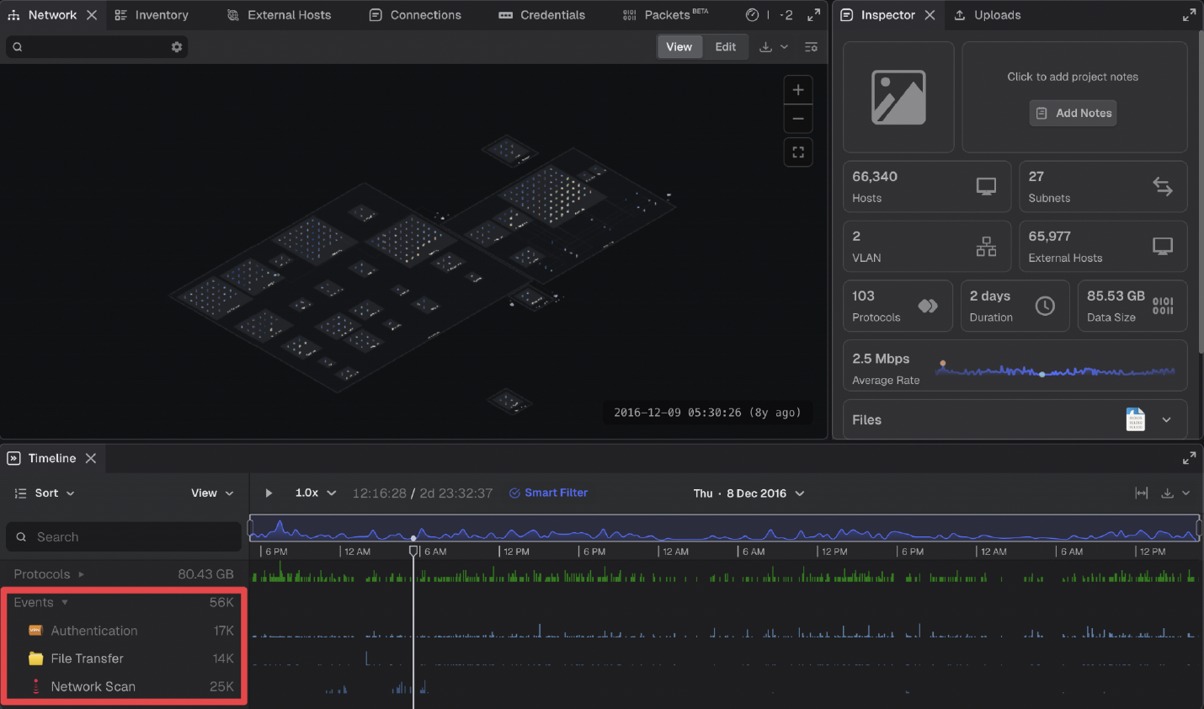
Task: Switch network map to Edit mode
Action: click(x=725, y=47)
